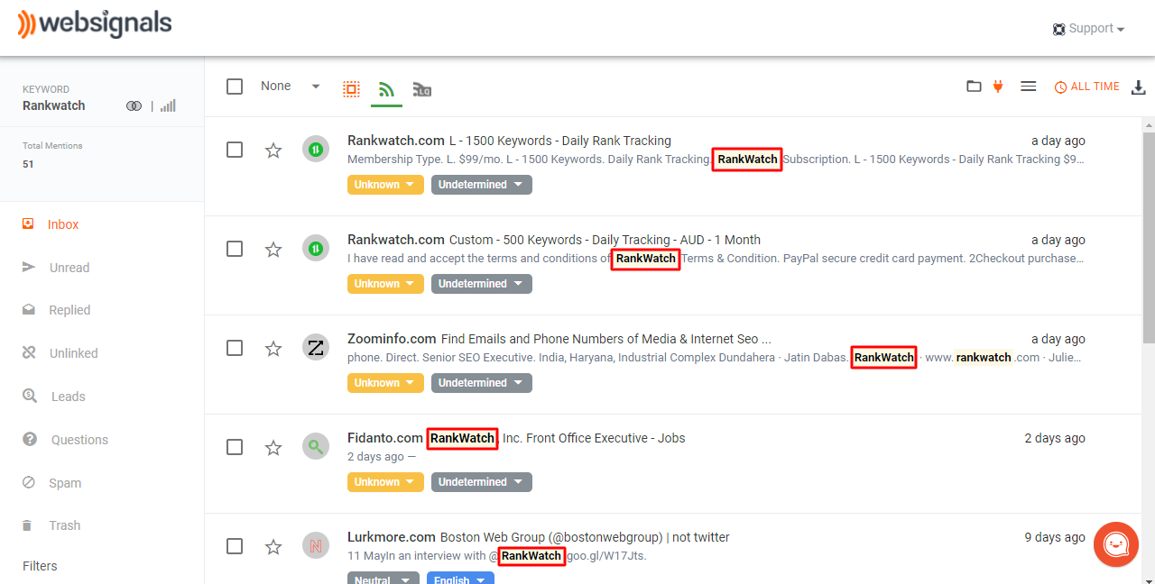The width and height of the screenshot is (1155, 584).
Task: Open the Trash folder
Action: (65, 525)
